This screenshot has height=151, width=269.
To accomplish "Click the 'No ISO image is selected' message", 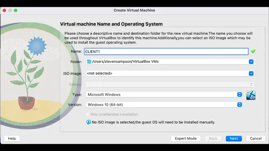I will pos(153,122).
